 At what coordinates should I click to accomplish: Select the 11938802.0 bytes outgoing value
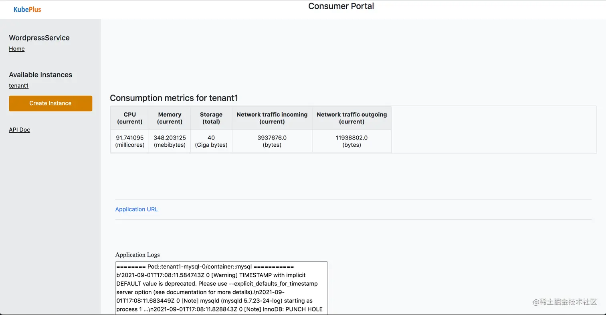351,141
